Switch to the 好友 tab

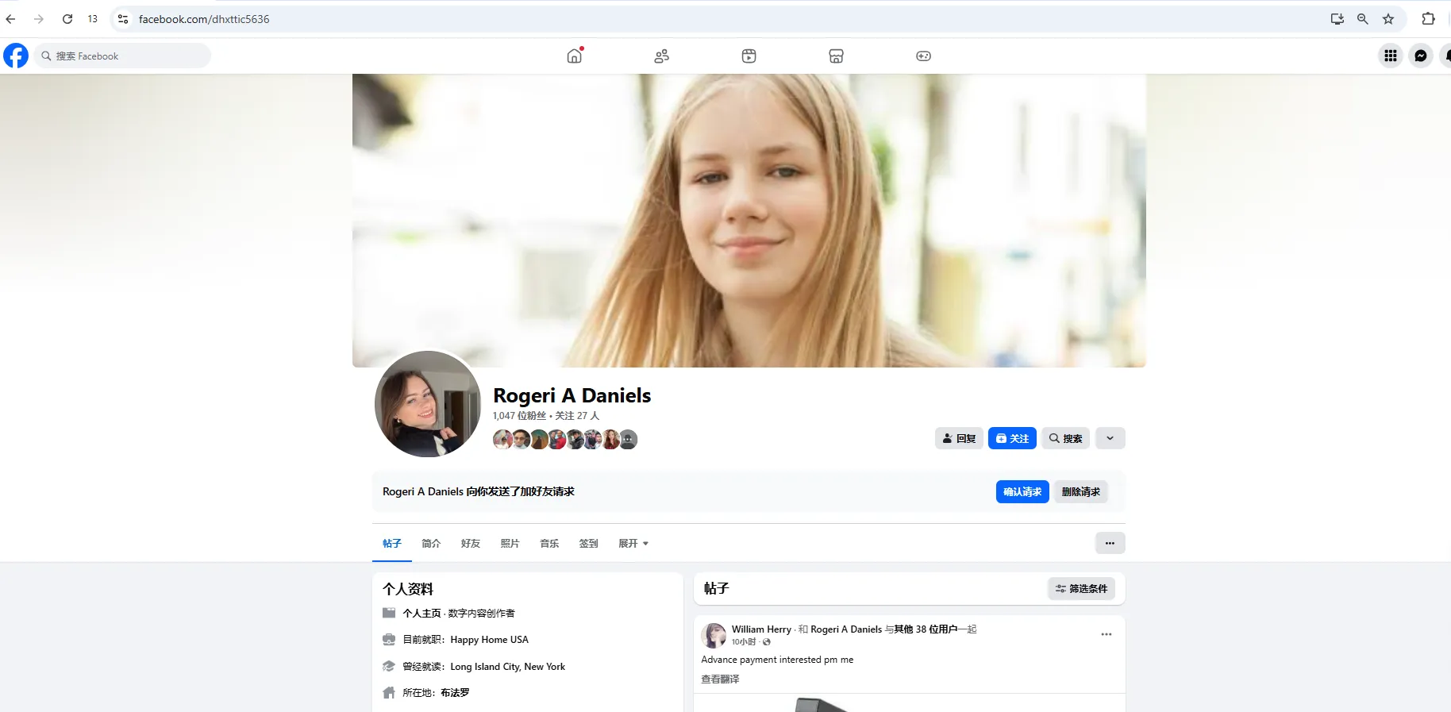click(471, 544)
